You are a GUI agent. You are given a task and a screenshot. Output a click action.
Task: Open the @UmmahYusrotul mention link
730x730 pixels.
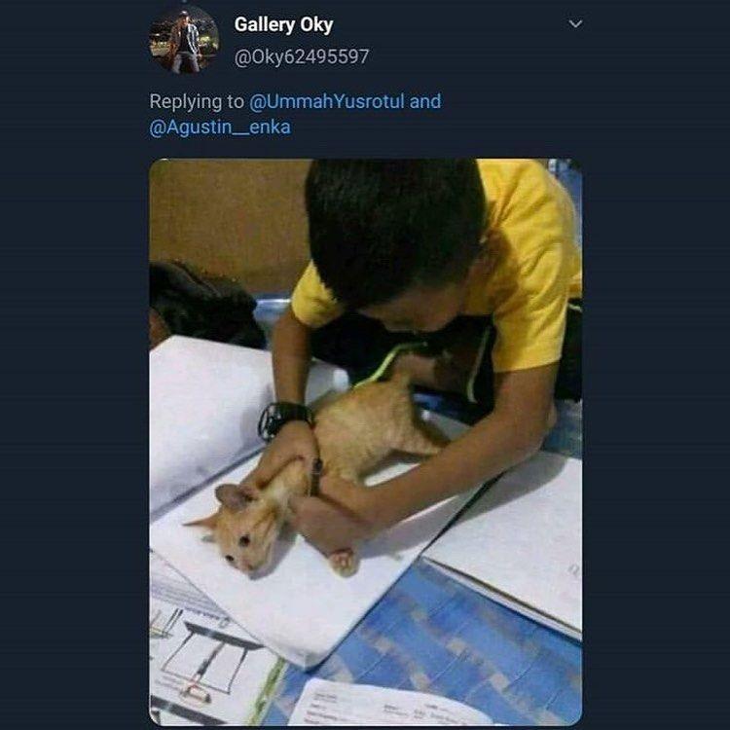327,101
